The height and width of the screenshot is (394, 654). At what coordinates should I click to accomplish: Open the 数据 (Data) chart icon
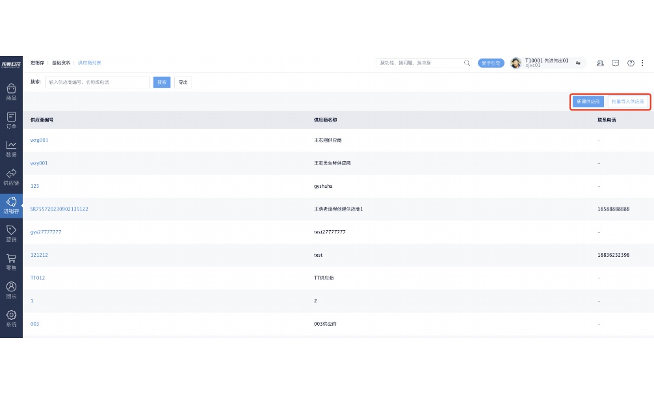click(11, 148)
